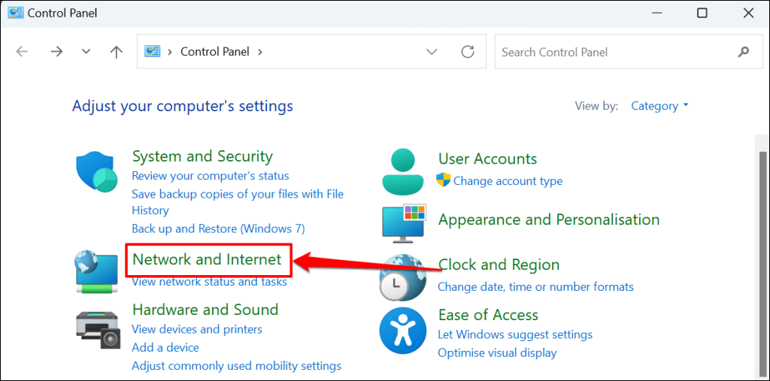Click Add a device link
This screenshot has width=770, height=381.
coord(165,348)
